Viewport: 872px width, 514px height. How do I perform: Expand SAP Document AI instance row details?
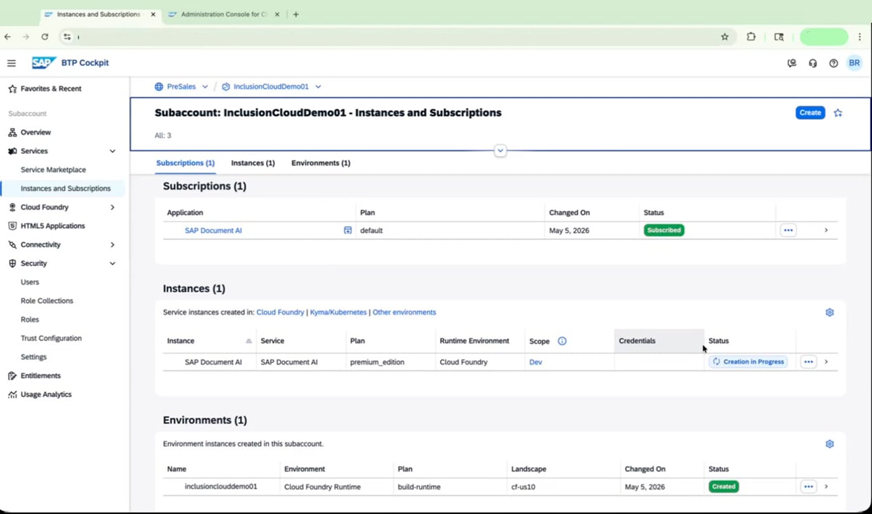pos(826,362)
